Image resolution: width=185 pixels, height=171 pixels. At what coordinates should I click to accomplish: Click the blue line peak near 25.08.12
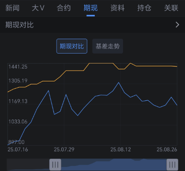point(119,82)
